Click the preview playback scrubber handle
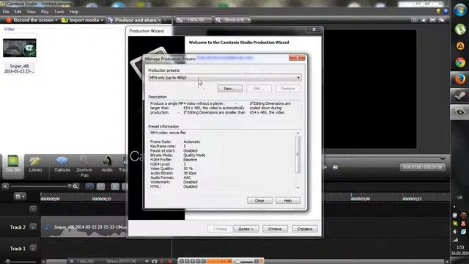 pyautogui.click(x=443, y=158)
